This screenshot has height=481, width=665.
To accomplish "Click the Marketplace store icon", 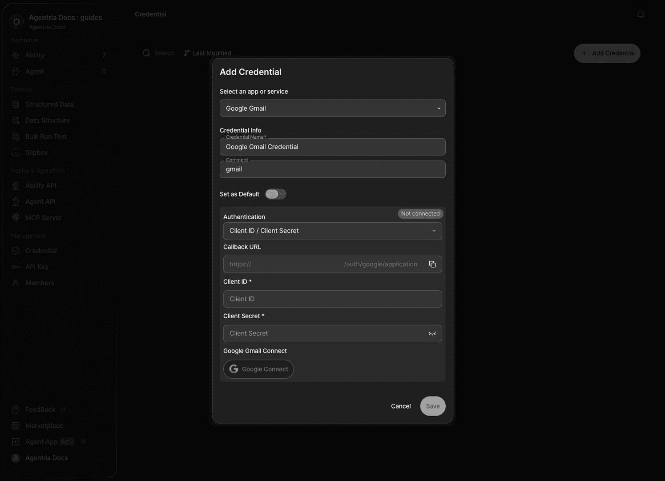I will (16, 425).
